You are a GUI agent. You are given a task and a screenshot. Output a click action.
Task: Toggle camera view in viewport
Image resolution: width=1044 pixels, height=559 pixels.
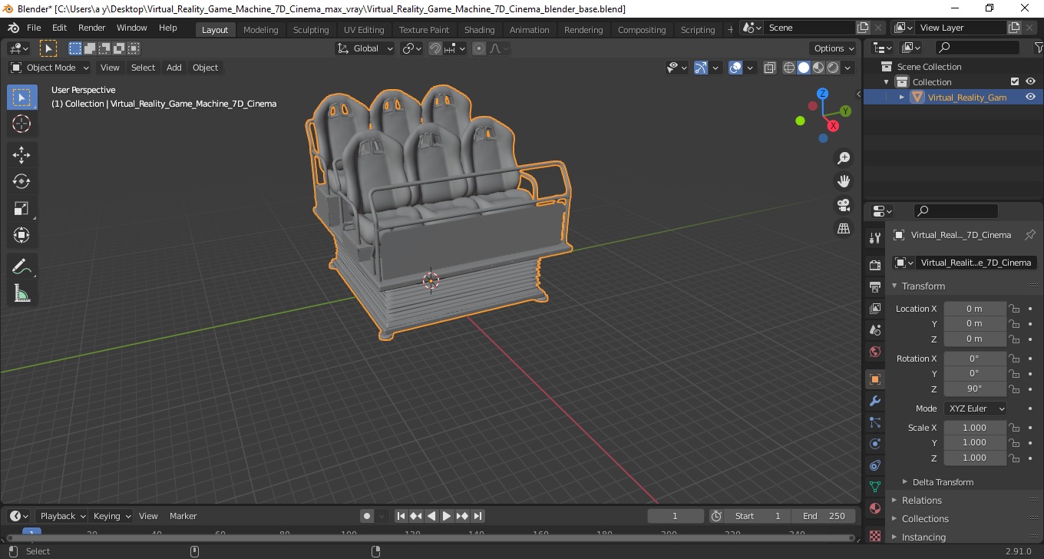(x=844, y=205)
